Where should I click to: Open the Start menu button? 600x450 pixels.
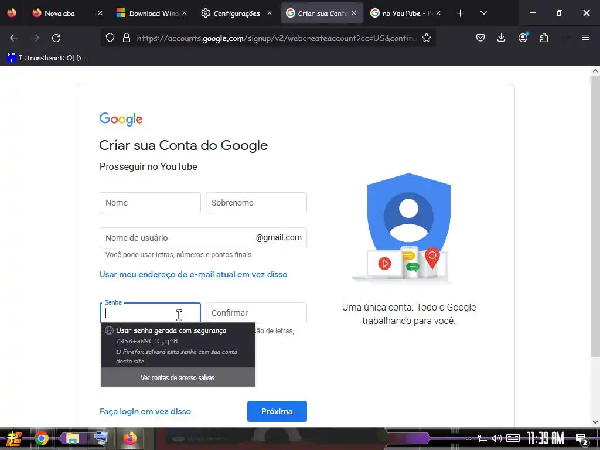click(14, 438)
